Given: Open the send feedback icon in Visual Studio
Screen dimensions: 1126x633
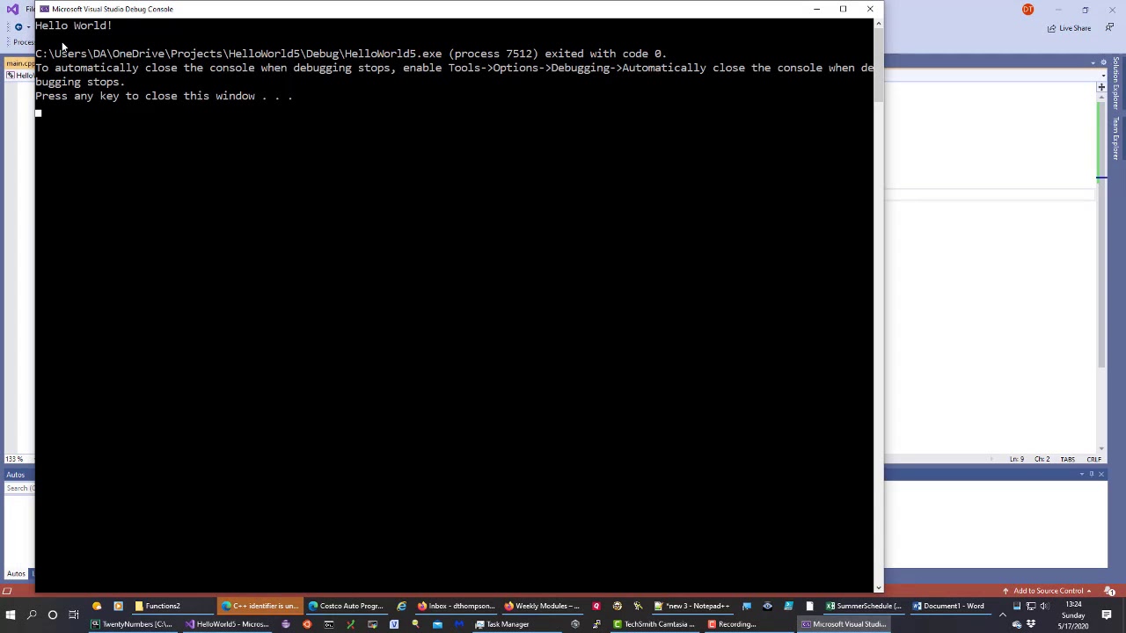Looking at the screenshot, I should coord(1108,28).
